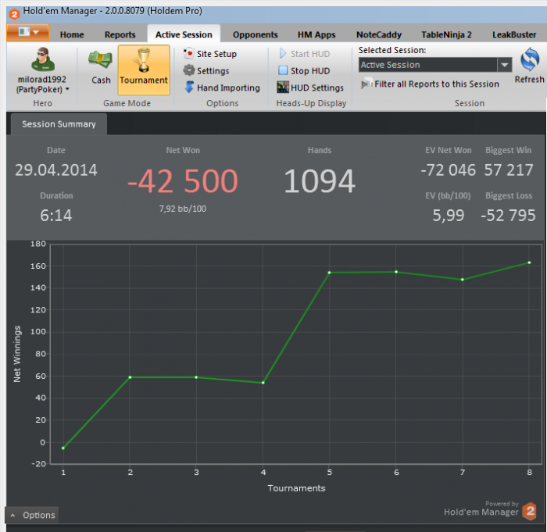The width and height of the screenshot is (547, 532).
Task: Click graph point for tournament 4
Action: click(263, 383)
